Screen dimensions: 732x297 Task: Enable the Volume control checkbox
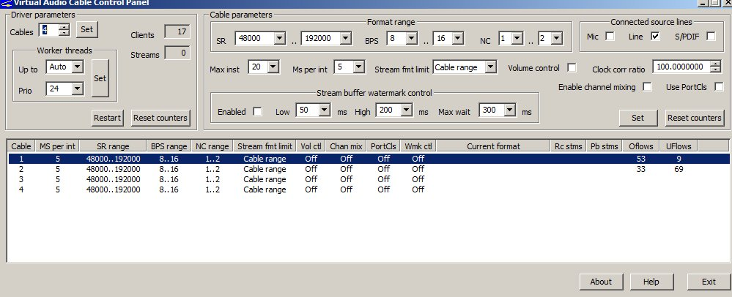(572, 67)
